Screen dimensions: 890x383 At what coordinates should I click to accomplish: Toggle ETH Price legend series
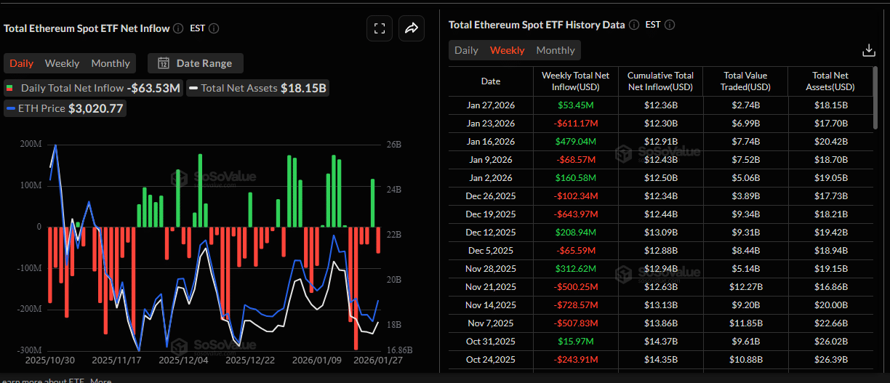64,108
